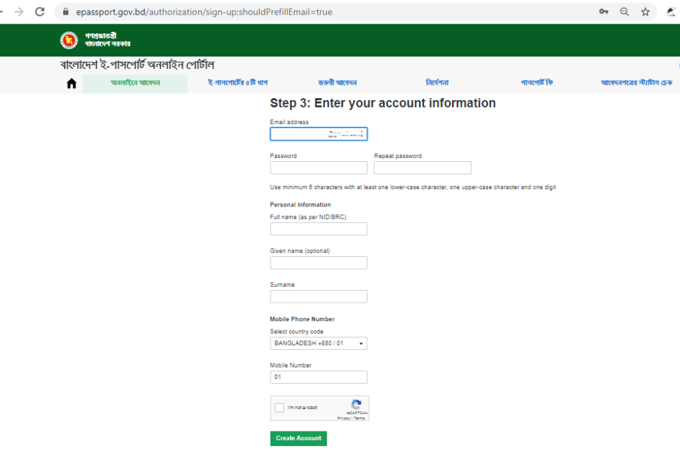Image resolution: width=680 pixels, height=450 pixels.
Task: Click the Create Account button
Action: coord(298,439)
